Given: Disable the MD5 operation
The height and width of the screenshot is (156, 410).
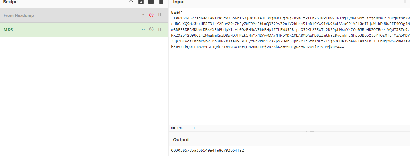Looking at the screenshot, I should pos(151,29).
